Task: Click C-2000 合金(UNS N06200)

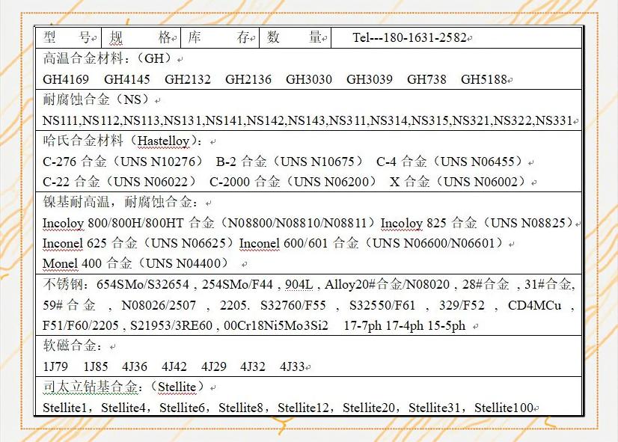Action: coord(293,182)
